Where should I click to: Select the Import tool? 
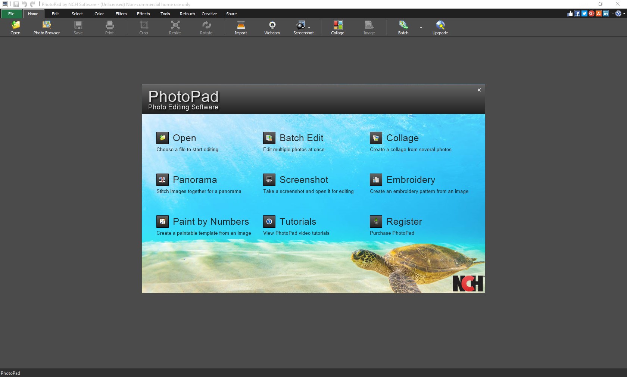[241, 27]
